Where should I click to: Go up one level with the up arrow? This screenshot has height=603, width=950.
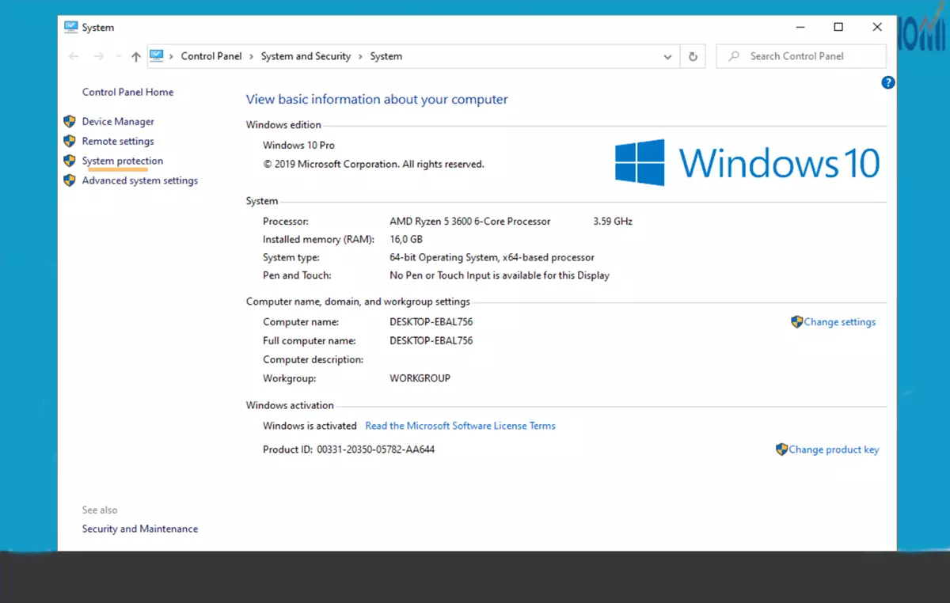point(136,56)
